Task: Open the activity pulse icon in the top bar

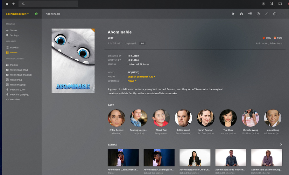Action: [x=264, y=4]
